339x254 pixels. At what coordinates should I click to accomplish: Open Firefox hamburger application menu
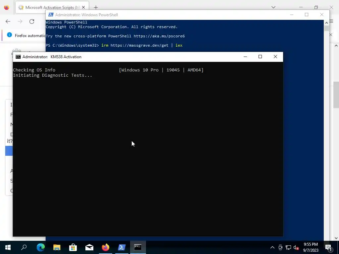(331, 21)
